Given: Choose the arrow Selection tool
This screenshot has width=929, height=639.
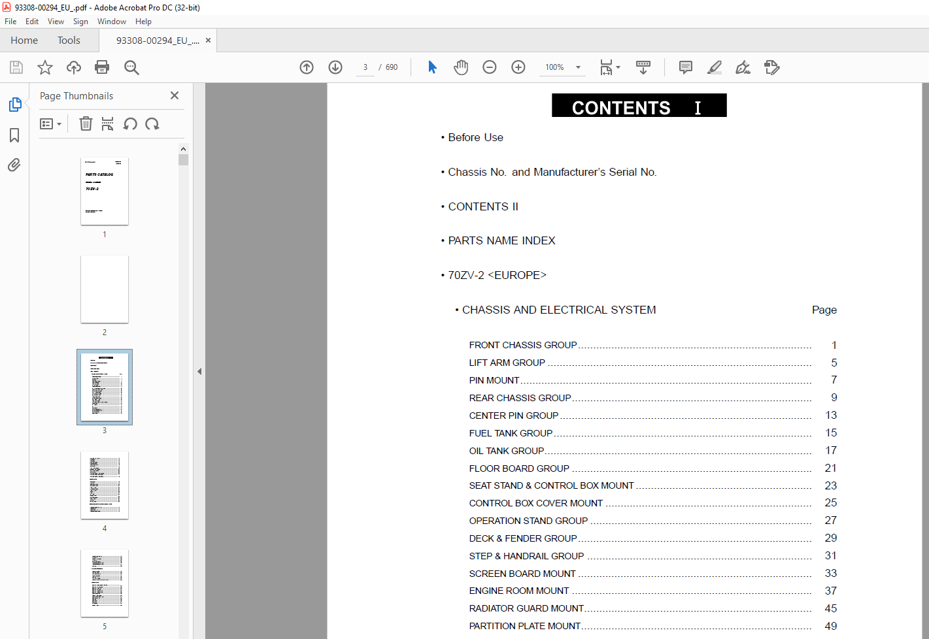Looking at the screenshot, I should [432, 67].
